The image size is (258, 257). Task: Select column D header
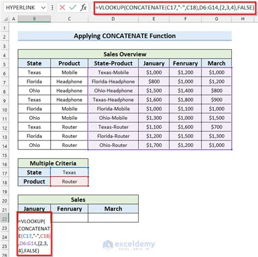[113, 19]
